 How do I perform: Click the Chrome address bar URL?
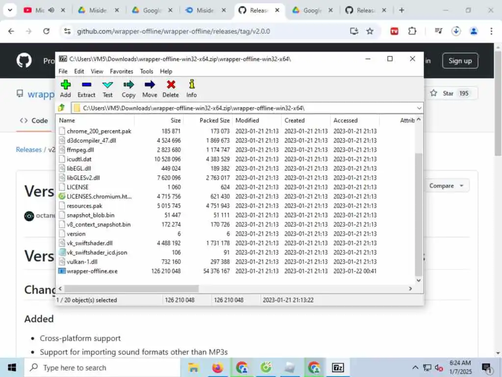click(173, 31)
